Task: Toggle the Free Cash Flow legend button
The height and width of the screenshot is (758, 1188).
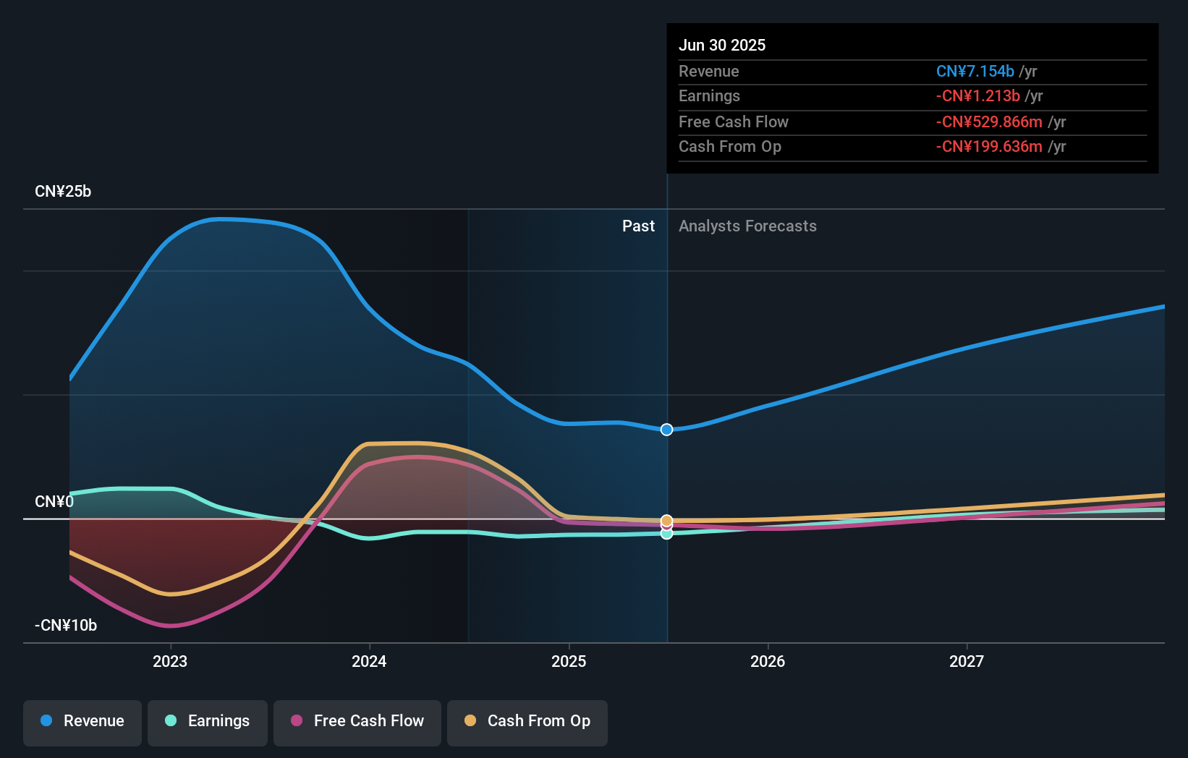Action: (357, 723)
